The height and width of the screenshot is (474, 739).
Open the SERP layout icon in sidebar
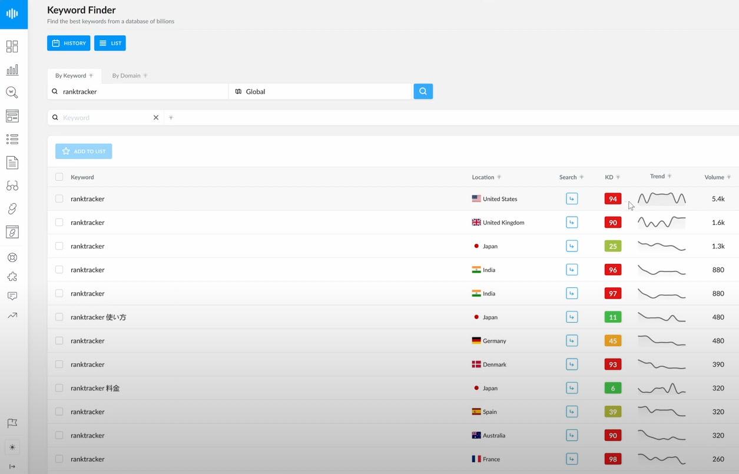pyautogui.click(x=12, y=116)
